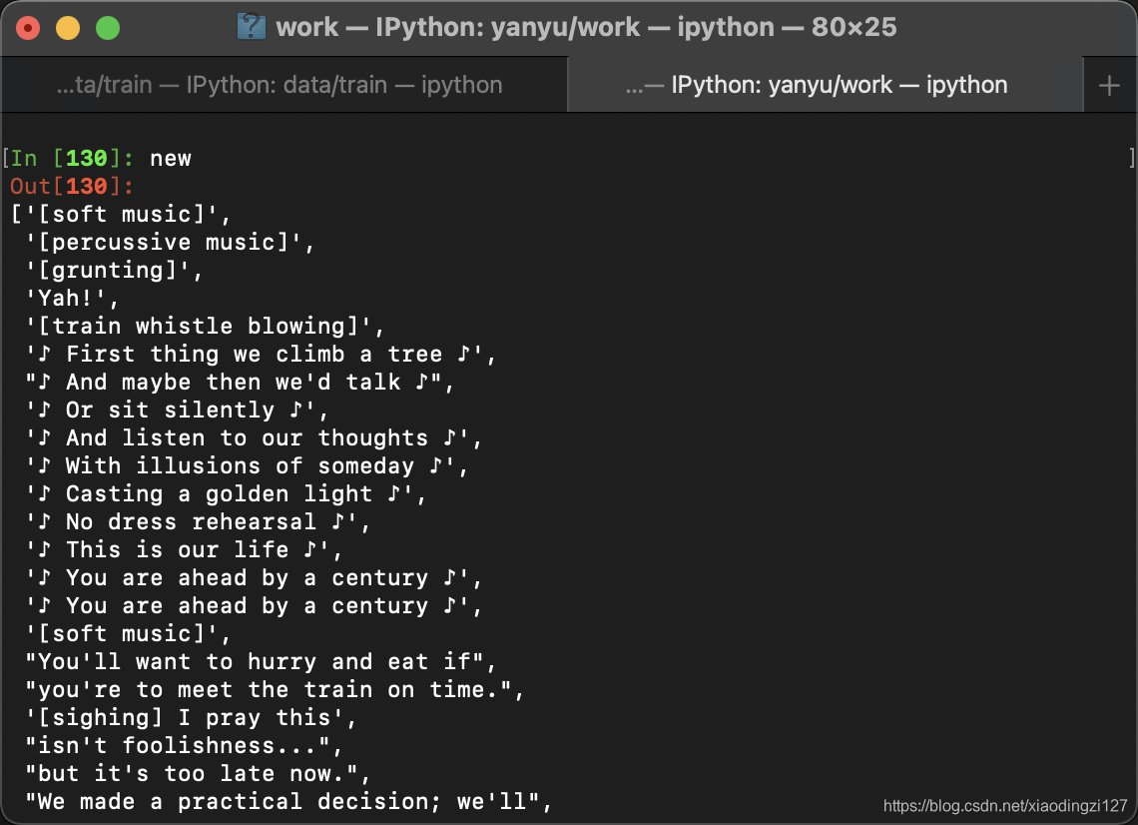Maximize the window with green button
The width and height of the screenshot is (1138, 825).
[108, 28]
